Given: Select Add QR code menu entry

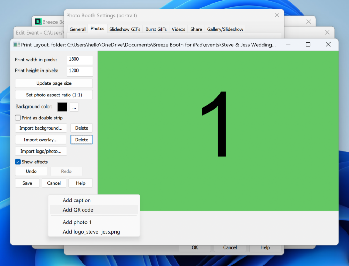Looking at the screenshot, I should pos(94,210).
